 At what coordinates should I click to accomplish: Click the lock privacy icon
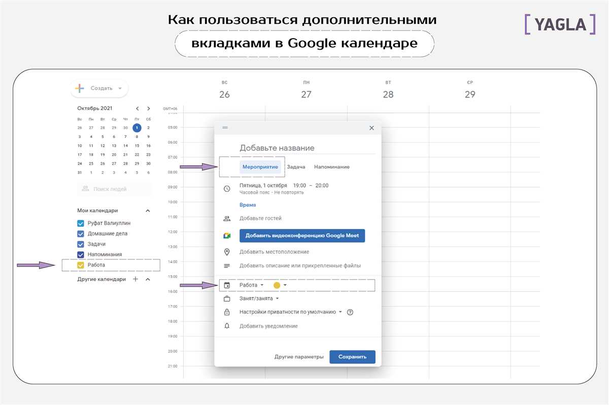pyautogui.click(x=227, y=313)
